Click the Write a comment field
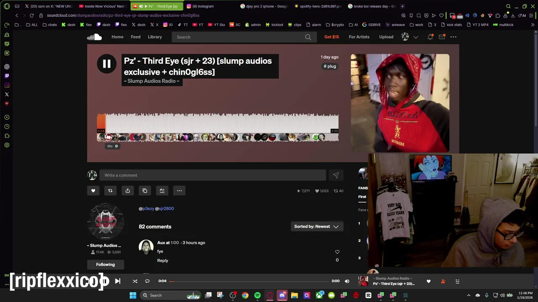This screenshot has height=302, width=538. click(x=213, y=175)
